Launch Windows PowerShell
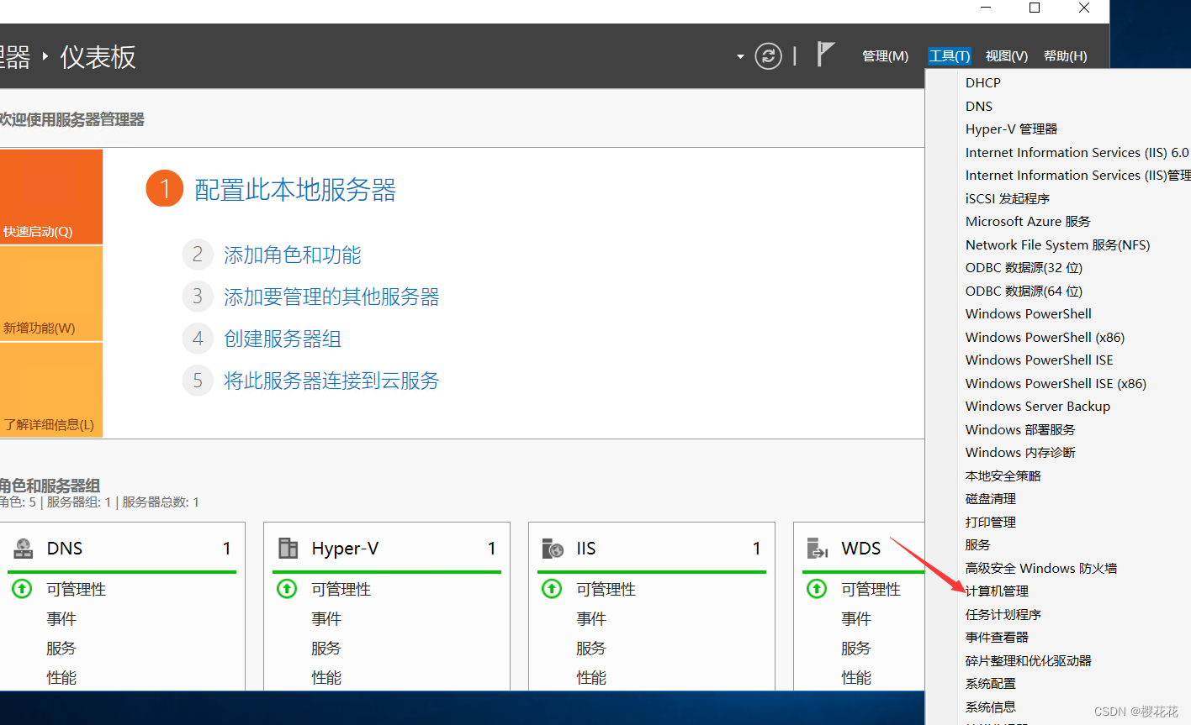The image size is (1191, 725). (x=1029, y=314)
